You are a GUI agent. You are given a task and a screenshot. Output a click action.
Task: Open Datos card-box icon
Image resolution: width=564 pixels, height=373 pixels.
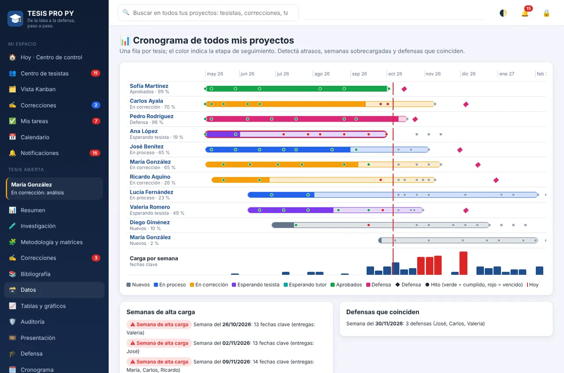(12, 290)
